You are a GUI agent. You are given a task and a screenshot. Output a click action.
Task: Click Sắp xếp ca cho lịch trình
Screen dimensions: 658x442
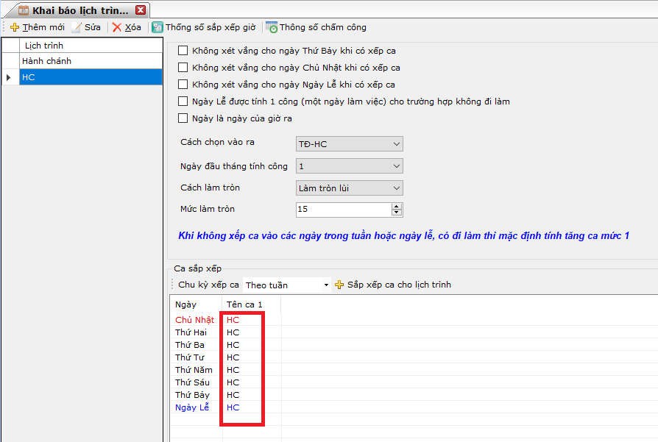(392, 285)
